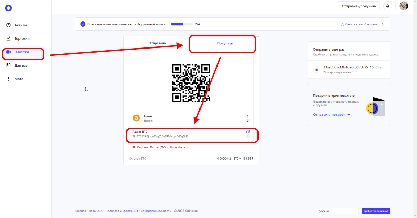Click the account setup progress bar

(x=182, y=24)
